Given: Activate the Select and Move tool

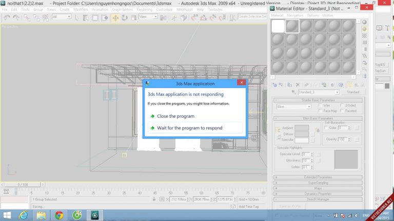Looking at the screenshot, I should [x=115, y=17].
